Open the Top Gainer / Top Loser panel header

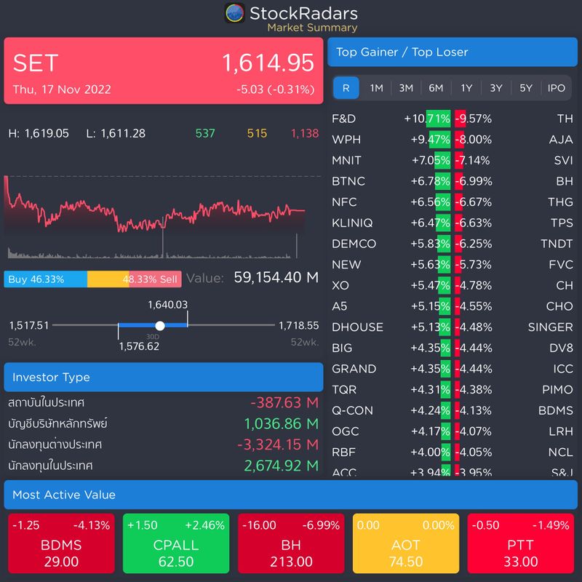pos(453,52)
